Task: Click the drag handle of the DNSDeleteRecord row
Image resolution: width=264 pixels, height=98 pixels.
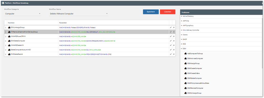Action: (x=6, y=54)
